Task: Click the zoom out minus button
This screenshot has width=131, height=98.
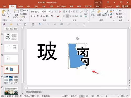Action: coord(102,96)
